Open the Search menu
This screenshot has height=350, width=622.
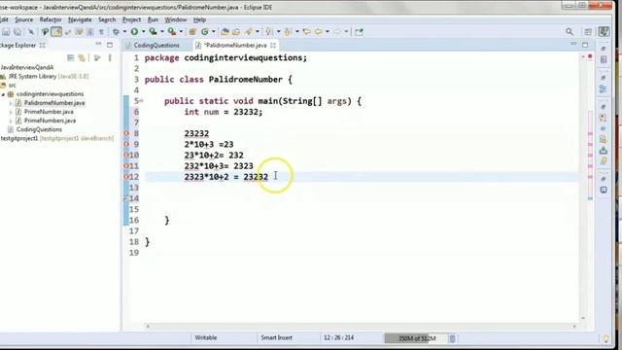(x=107, y=19)
